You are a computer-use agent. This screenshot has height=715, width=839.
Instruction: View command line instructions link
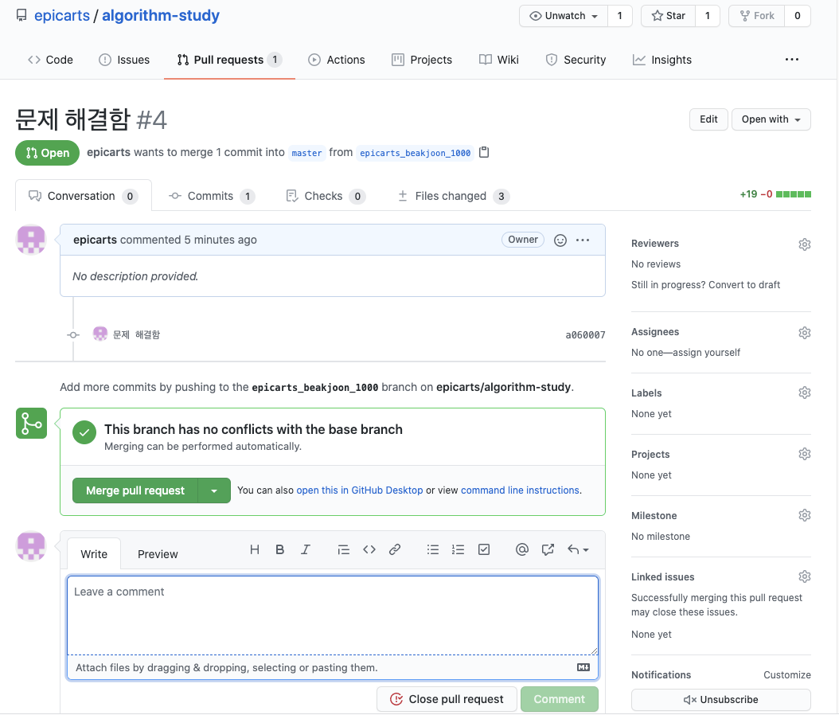(x=520, y=490)
